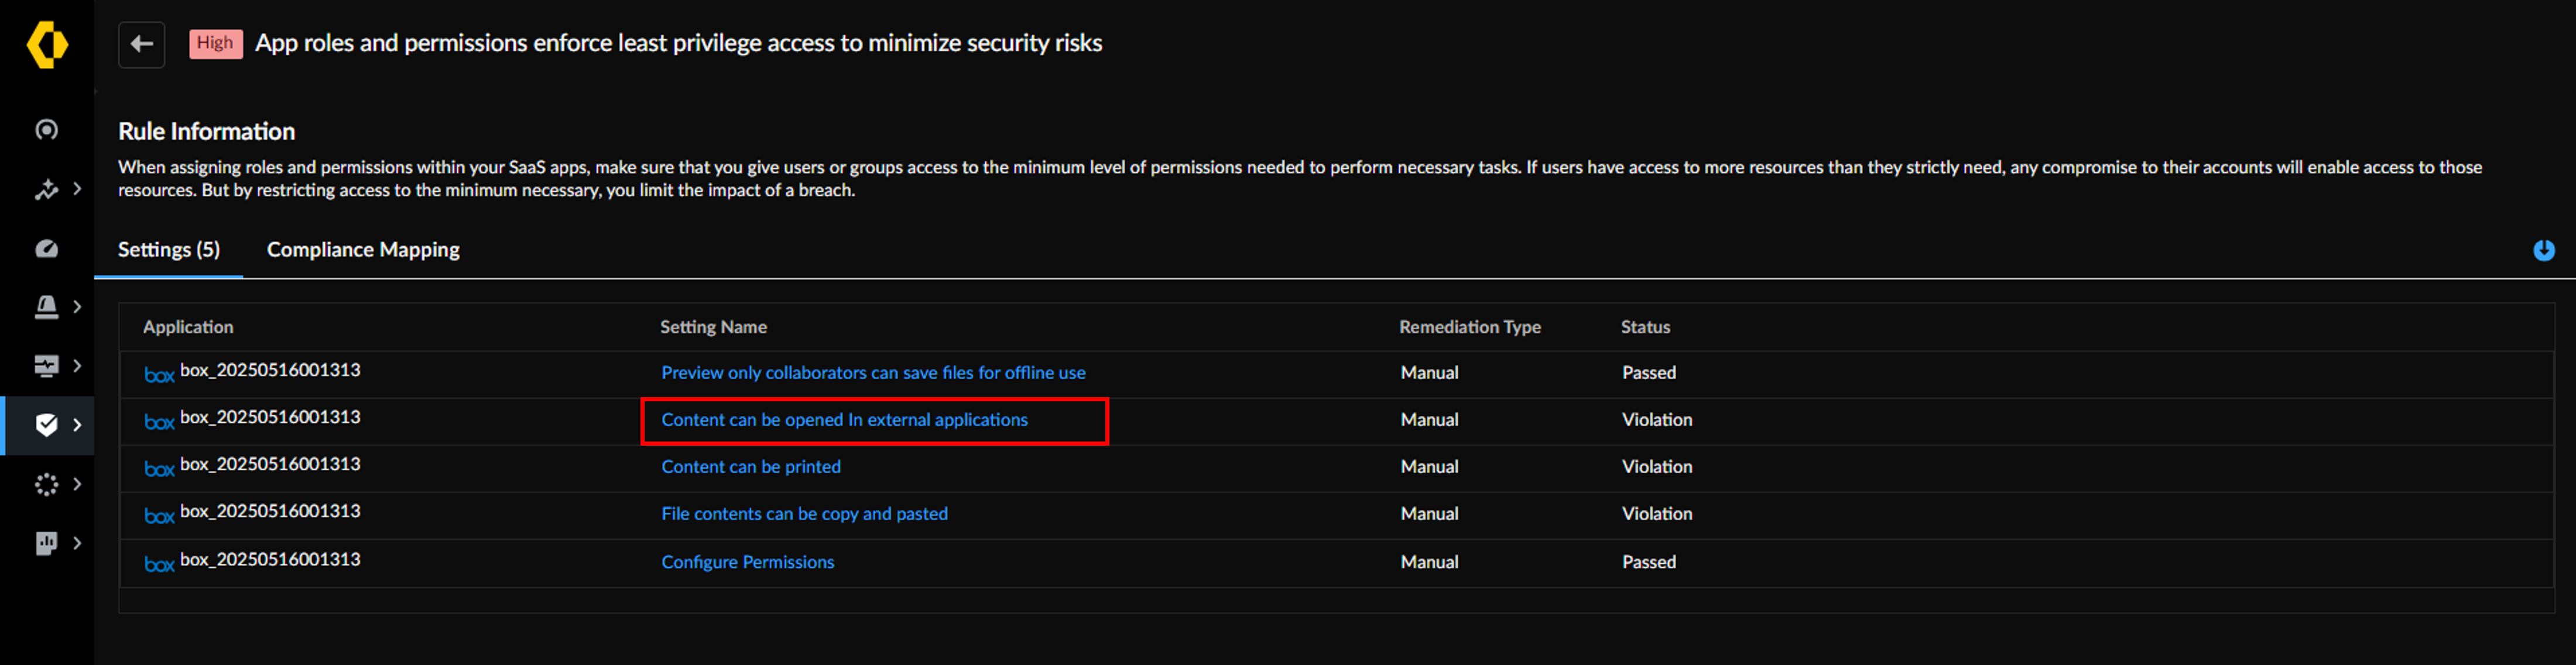Screen dimensions: 2576x665
Task: Click the alert siren sidebar icon
Action: [46, 306]
